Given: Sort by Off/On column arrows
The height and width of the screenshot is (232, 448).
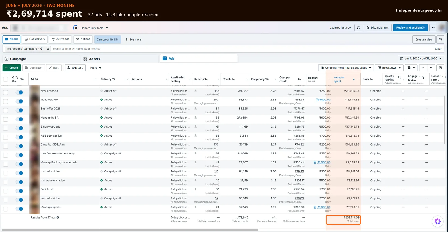Looking at the screenshot, I should (x=22, y=79).
